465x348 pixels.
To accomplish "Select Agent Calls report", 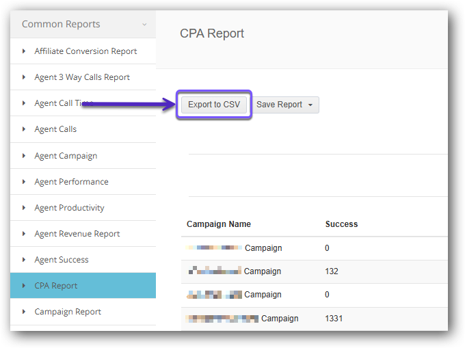I will pos(55,129).
